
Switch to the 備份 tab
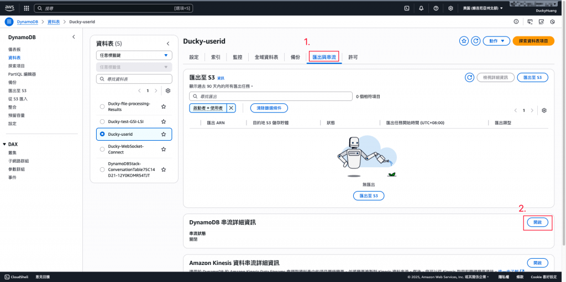(x=295, y=57)
